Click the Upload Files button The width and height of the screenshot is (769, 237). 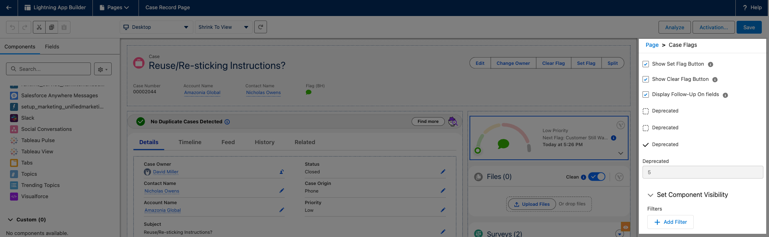(x=532, y=204)
